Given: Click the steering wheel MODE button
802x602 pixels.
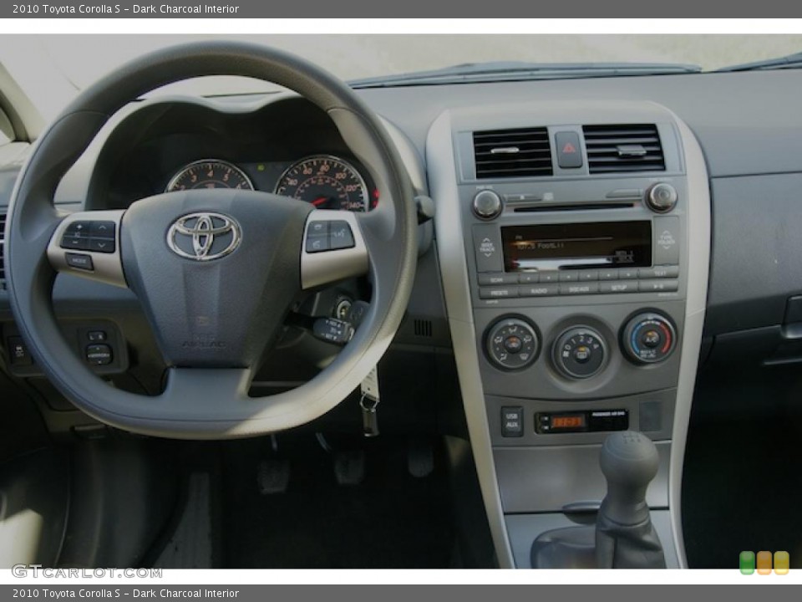Looking at the screenshot, I should [79, 261].
